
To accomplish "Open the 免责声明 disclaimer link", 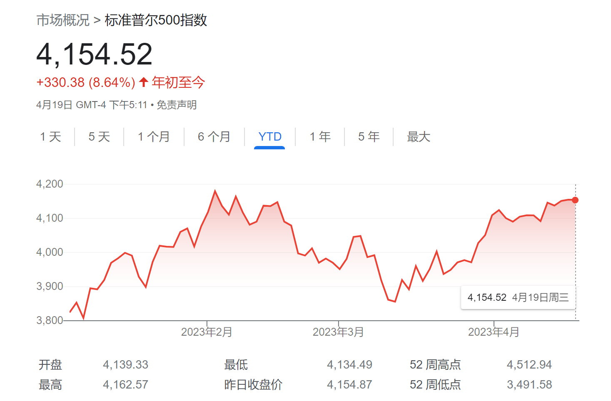I will point(177,105).
